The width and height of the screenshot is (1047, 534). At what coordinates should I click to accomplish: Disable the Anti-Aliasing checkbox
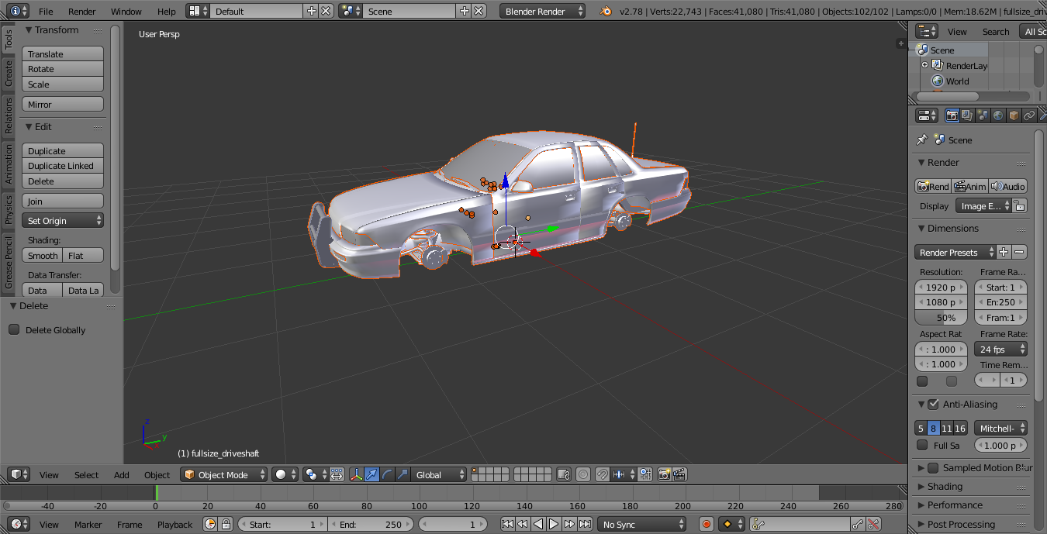click(933, 404)
